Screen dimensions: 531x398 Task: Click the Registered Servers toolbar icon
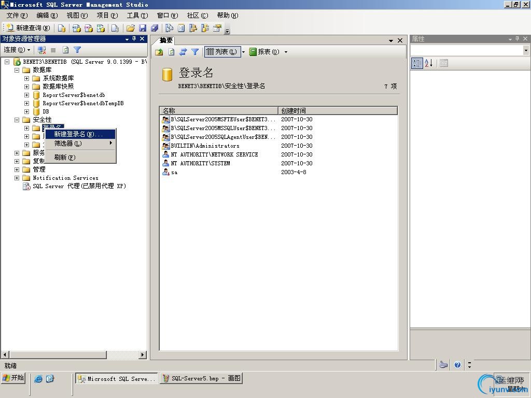pyautogui.click(x=170, y=28)
